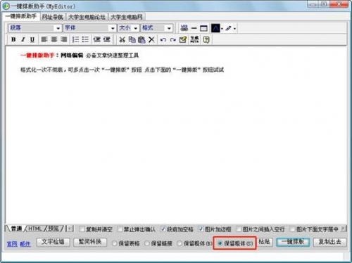352x263 pixels.
Task: Copy selection with the copy icon
Action: 132,39
